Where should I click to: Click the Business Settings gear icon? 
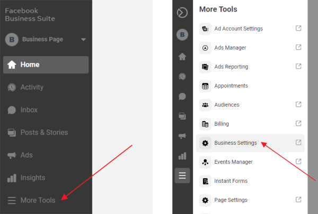[x=205, y=143]
